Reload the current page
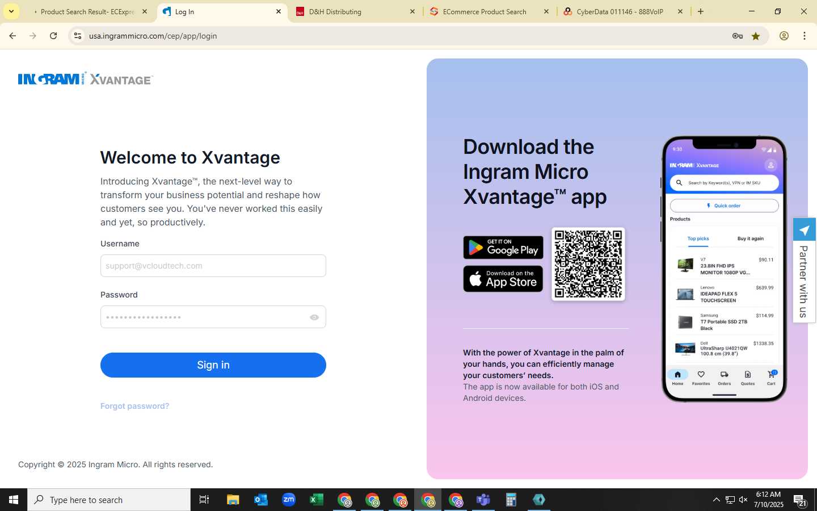The height and width of the screenshot is (511, 817). point(53,36)
